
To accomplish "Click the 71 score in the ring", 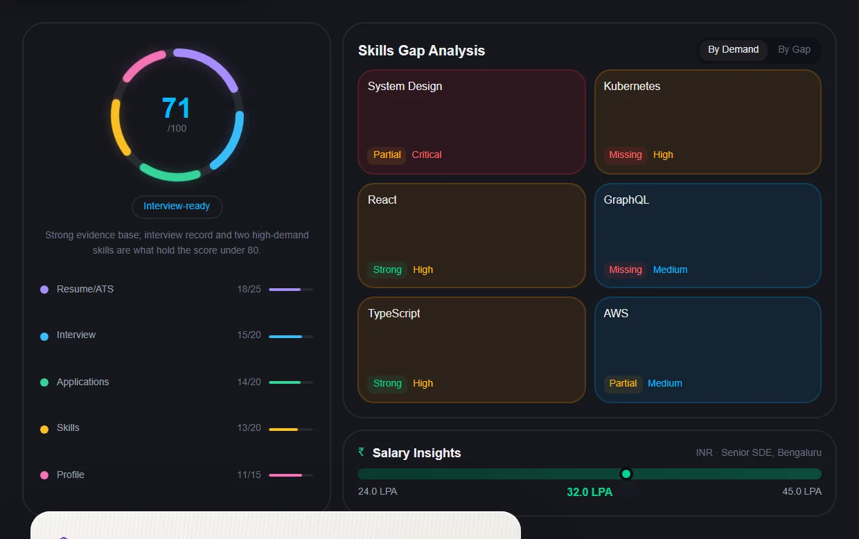I will coord(176,109).
